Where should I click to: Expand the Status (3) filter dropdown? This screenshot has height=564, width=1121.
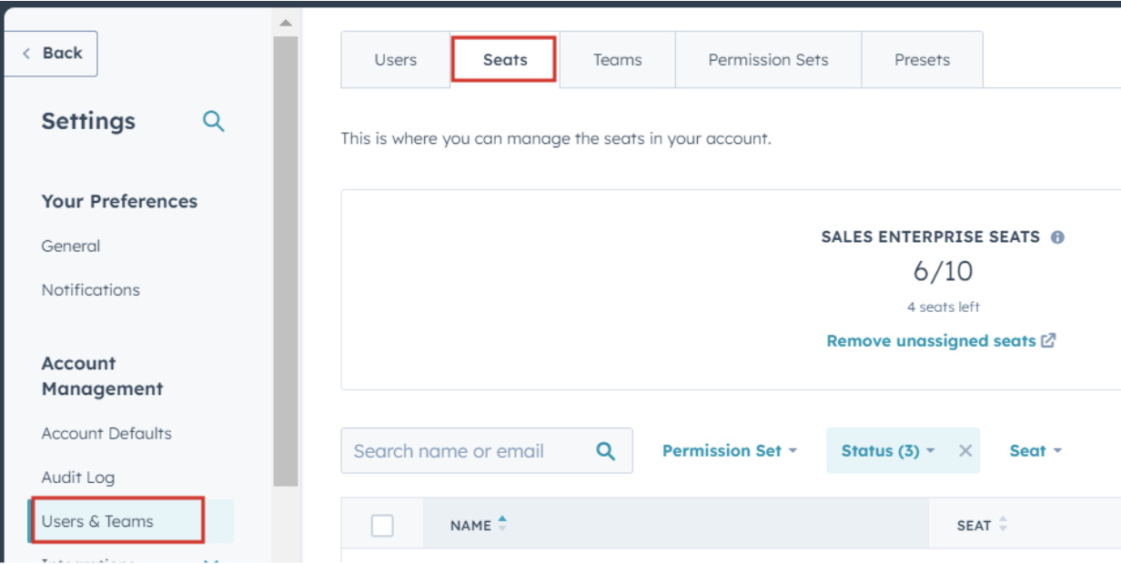point(888,451)
